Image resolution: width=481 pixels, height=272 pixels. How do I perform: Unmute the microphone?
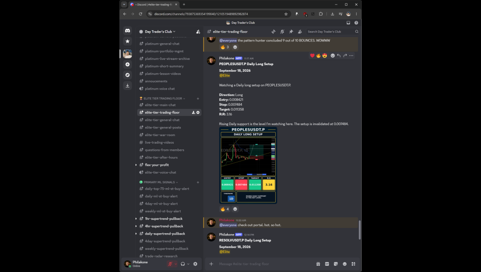170,264
